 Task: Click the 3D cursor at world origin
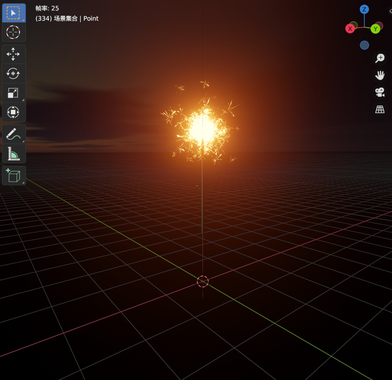pos(203,282)
